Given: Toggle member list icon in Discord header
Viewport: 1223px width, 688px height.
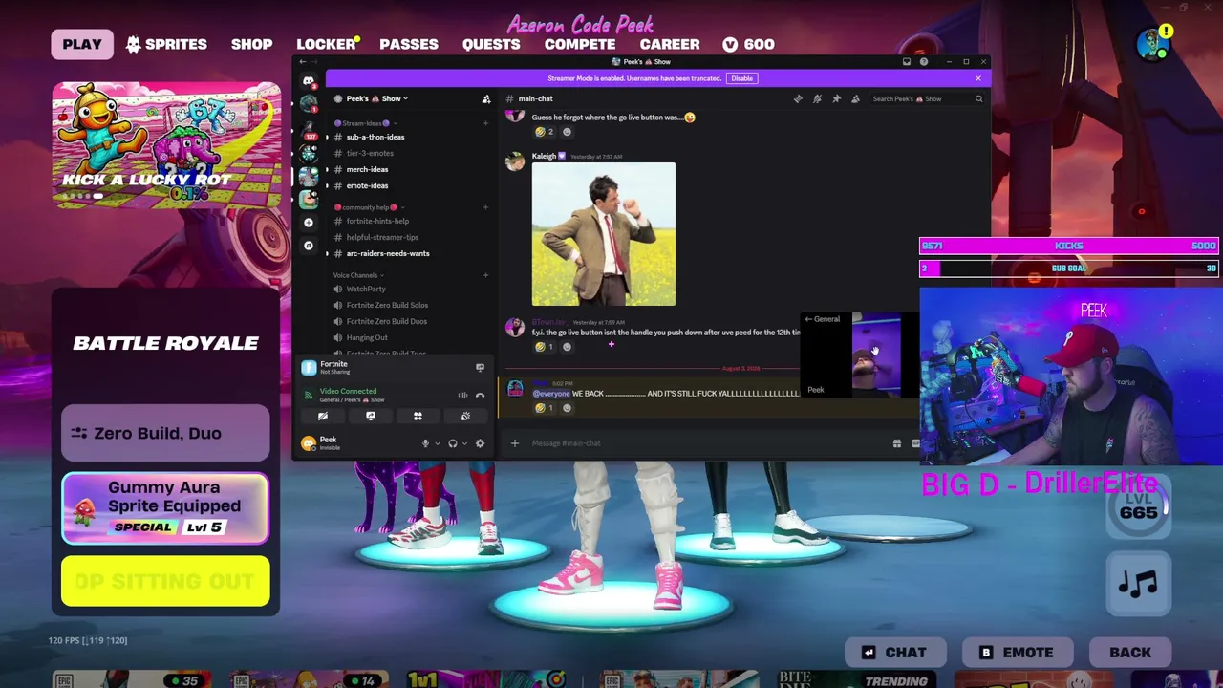Looking at the screenshot, I should 855,98.
